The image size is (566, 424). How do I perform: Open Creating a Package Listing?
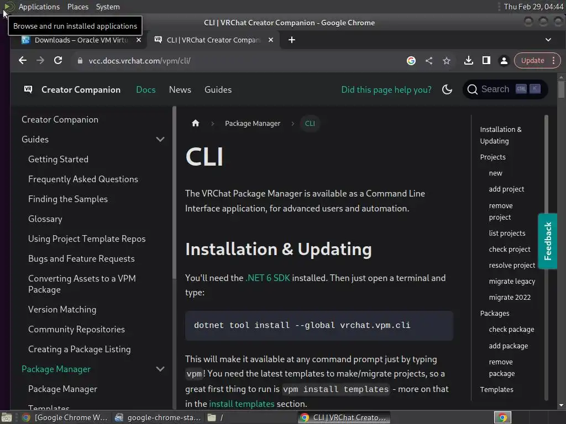(80, 349)
